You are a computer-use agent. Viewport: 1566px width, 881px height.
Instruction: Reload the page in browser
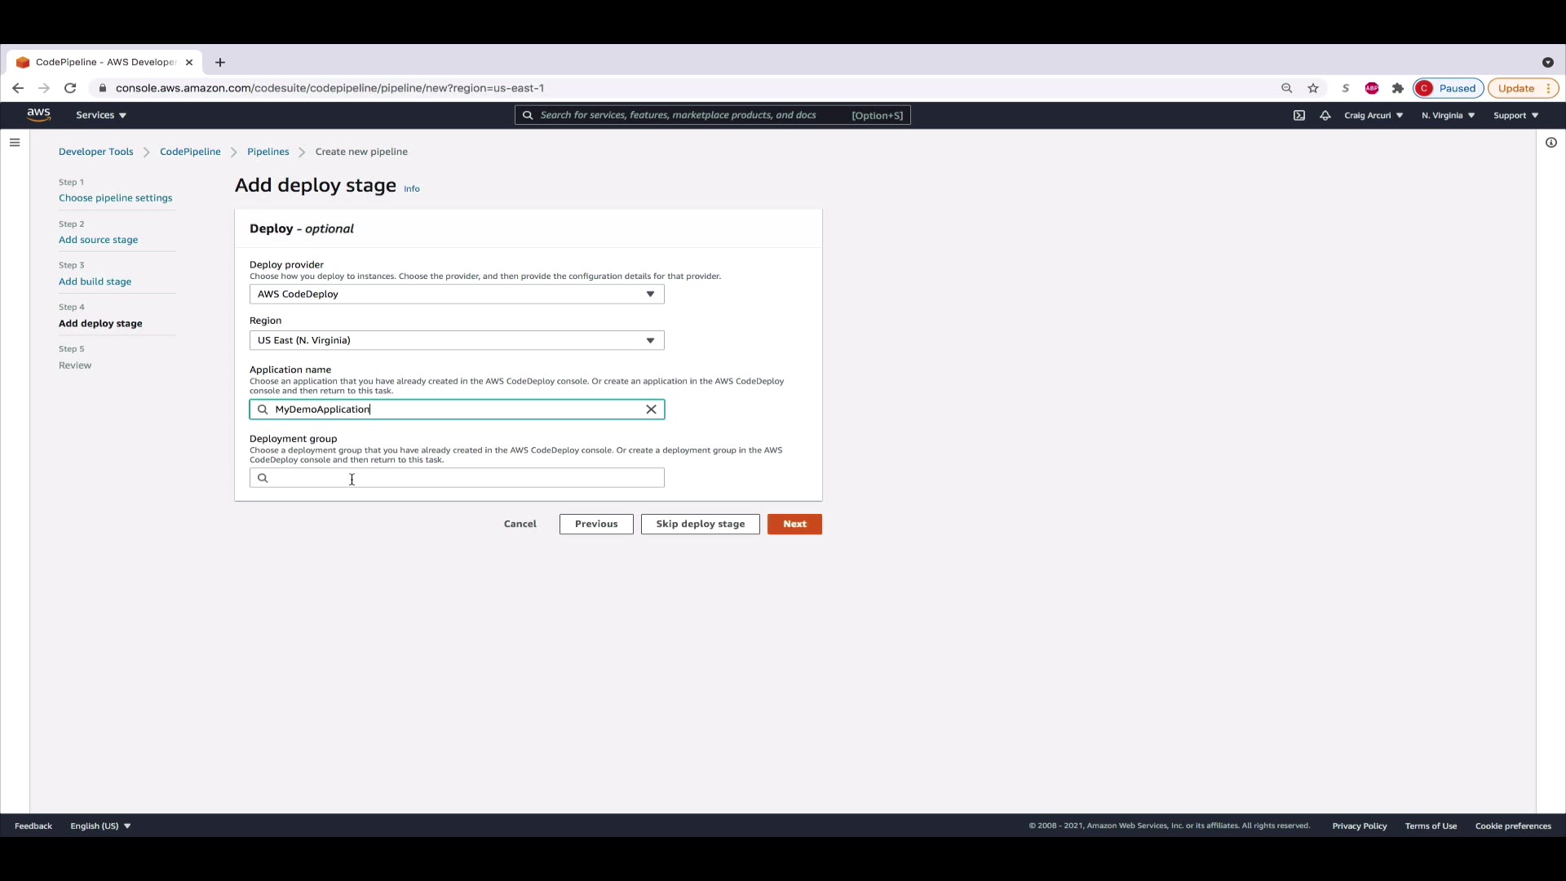[x=70, y=88]
